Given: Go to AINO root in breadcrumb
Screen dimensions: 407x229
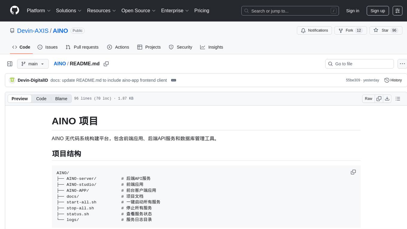Looking at the screenshot, I should click(60, 64).
